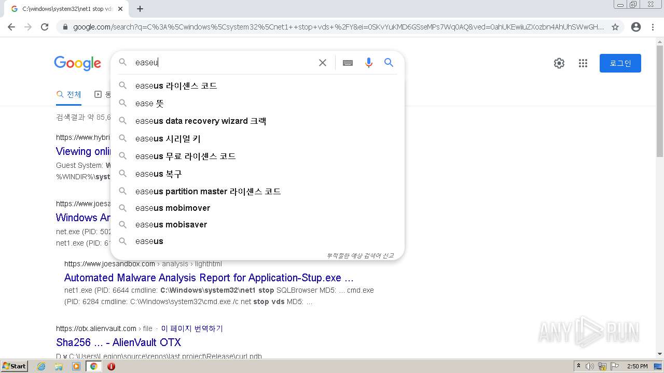Click the address bar URL
This screenshot has height=373, width=664.
339,27
